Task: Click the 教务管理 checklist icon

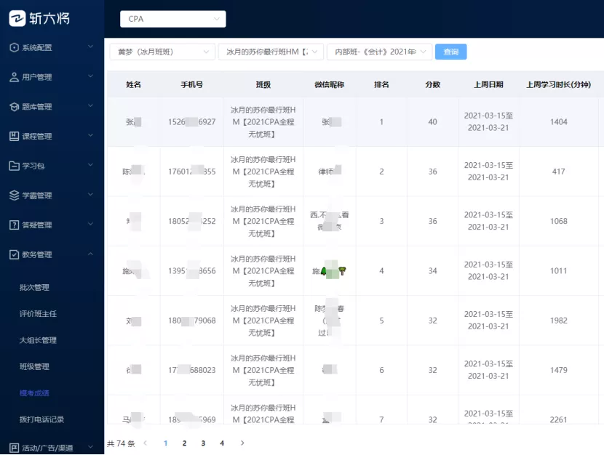Action: click(12, 254)
